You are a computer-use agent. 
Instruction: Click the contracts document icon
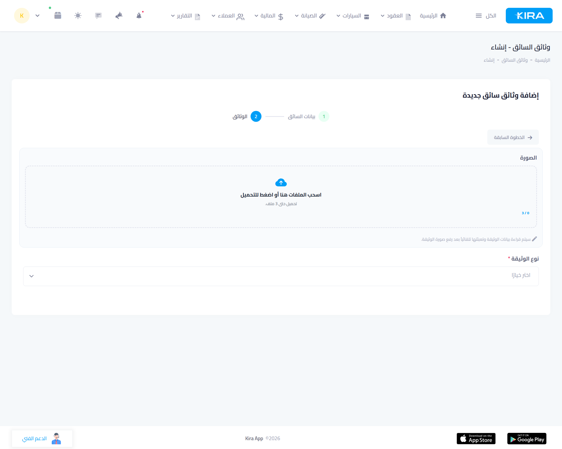[408, 17]
